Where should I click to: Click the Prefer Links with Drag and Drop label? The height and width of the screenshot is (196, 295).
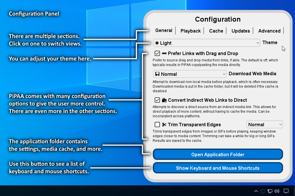click(x=203, y=54)
